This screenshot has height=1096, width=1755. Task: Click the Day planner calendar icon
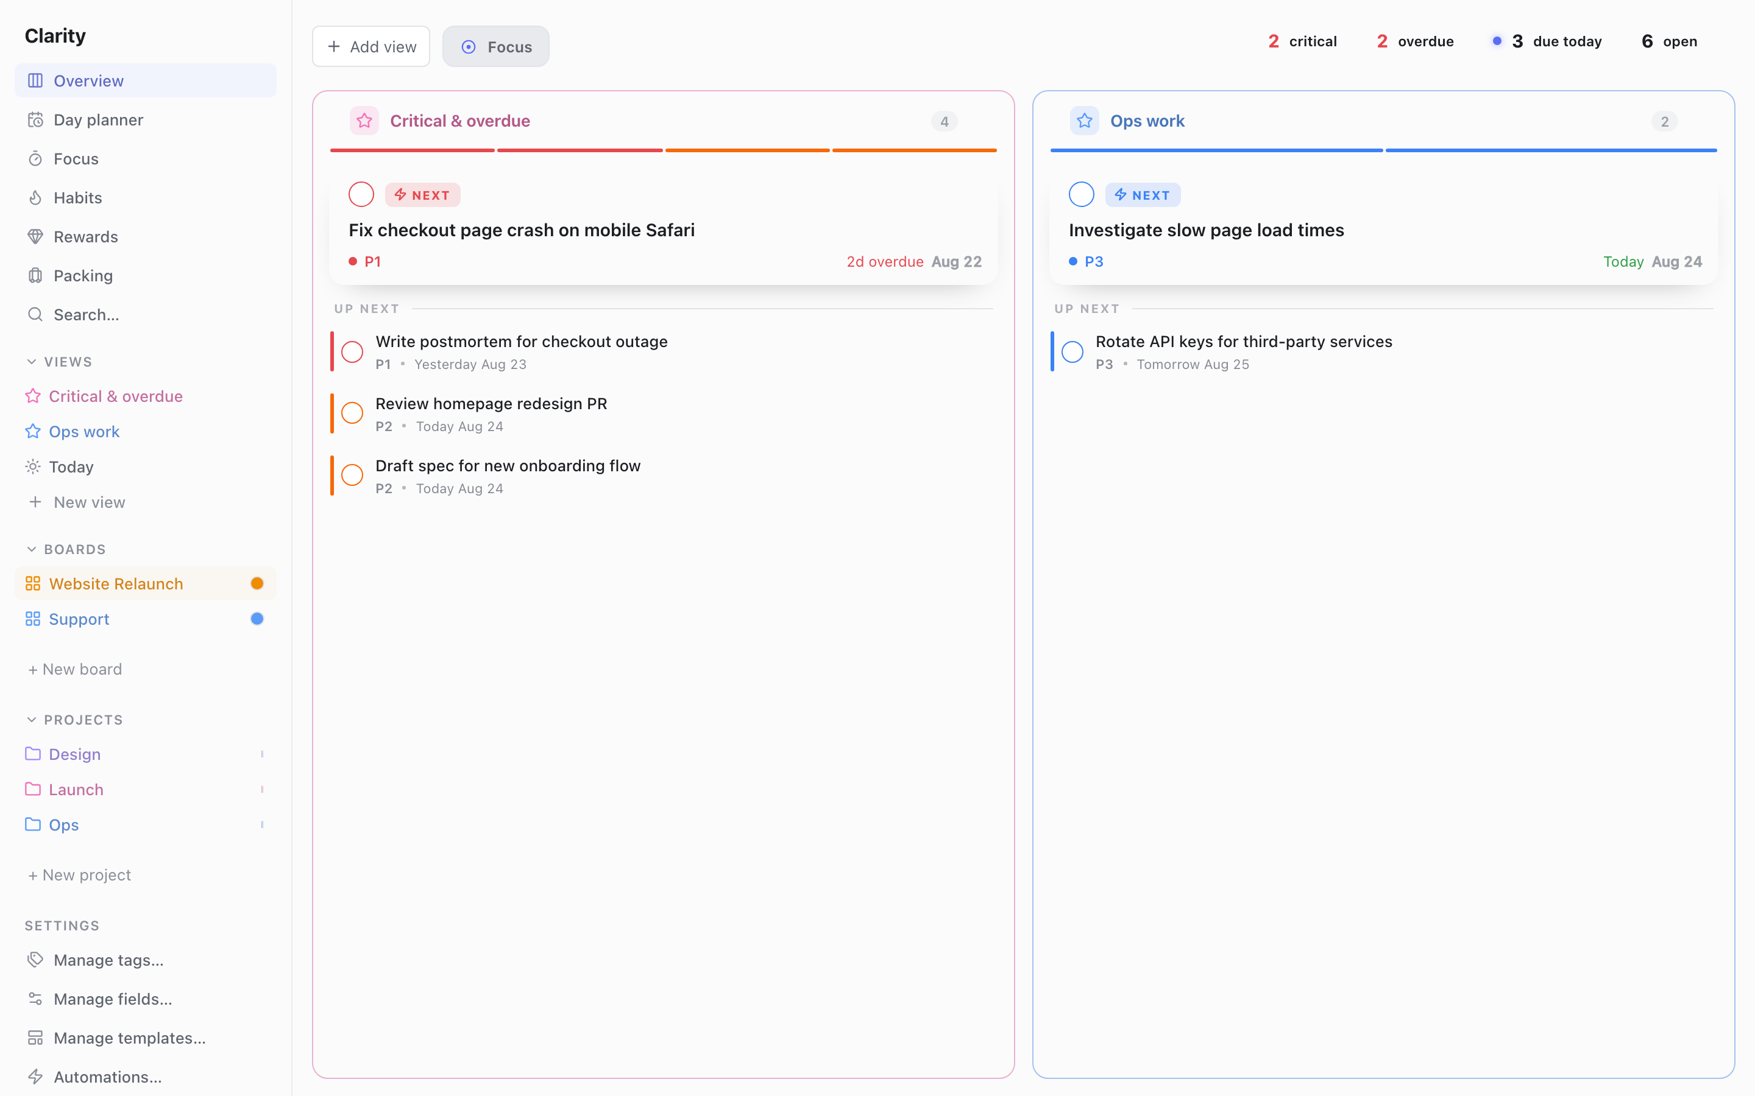pyautogui.click(x=35, y=119)
